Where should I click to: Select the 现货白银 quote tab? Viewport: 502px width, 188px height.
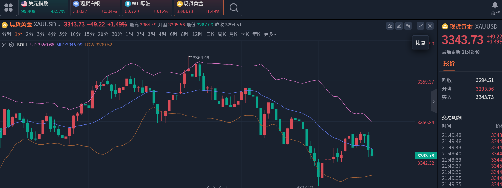(x=95, y=8)
